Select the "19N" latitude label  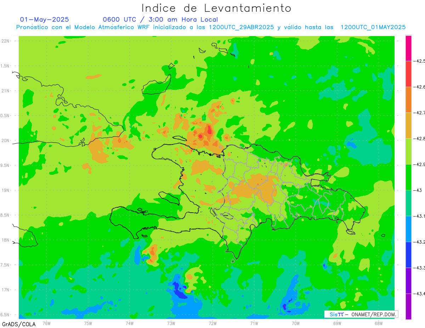point(5,190)
